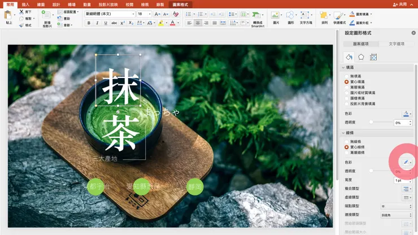The width and height of the screenshot is (418, 235).
Task: Click Shape Outline (圖案外框) button
Action: point(360,23)
